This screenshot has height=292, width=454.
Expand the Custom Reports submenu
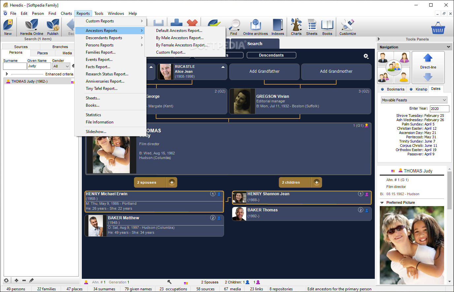(111, 21)
